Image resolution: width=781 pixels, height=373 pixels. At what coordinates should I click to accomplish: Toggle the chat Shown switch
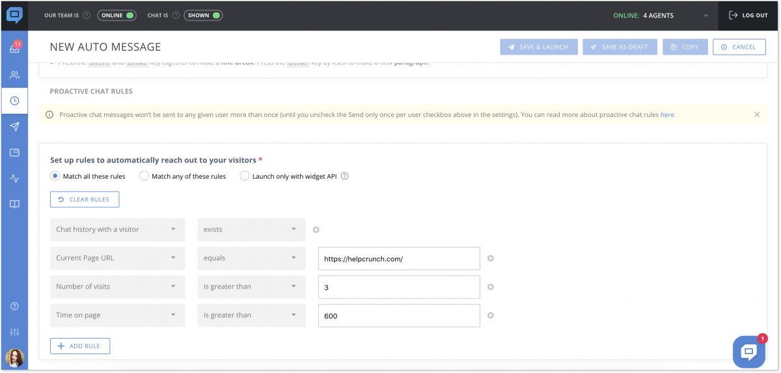[x=203, y=15]
